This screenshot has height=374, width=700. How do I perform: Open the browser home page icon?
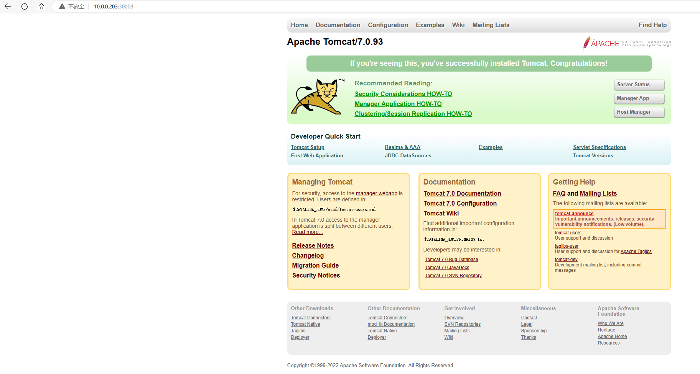pyautogui.click(x=41, y=7)
